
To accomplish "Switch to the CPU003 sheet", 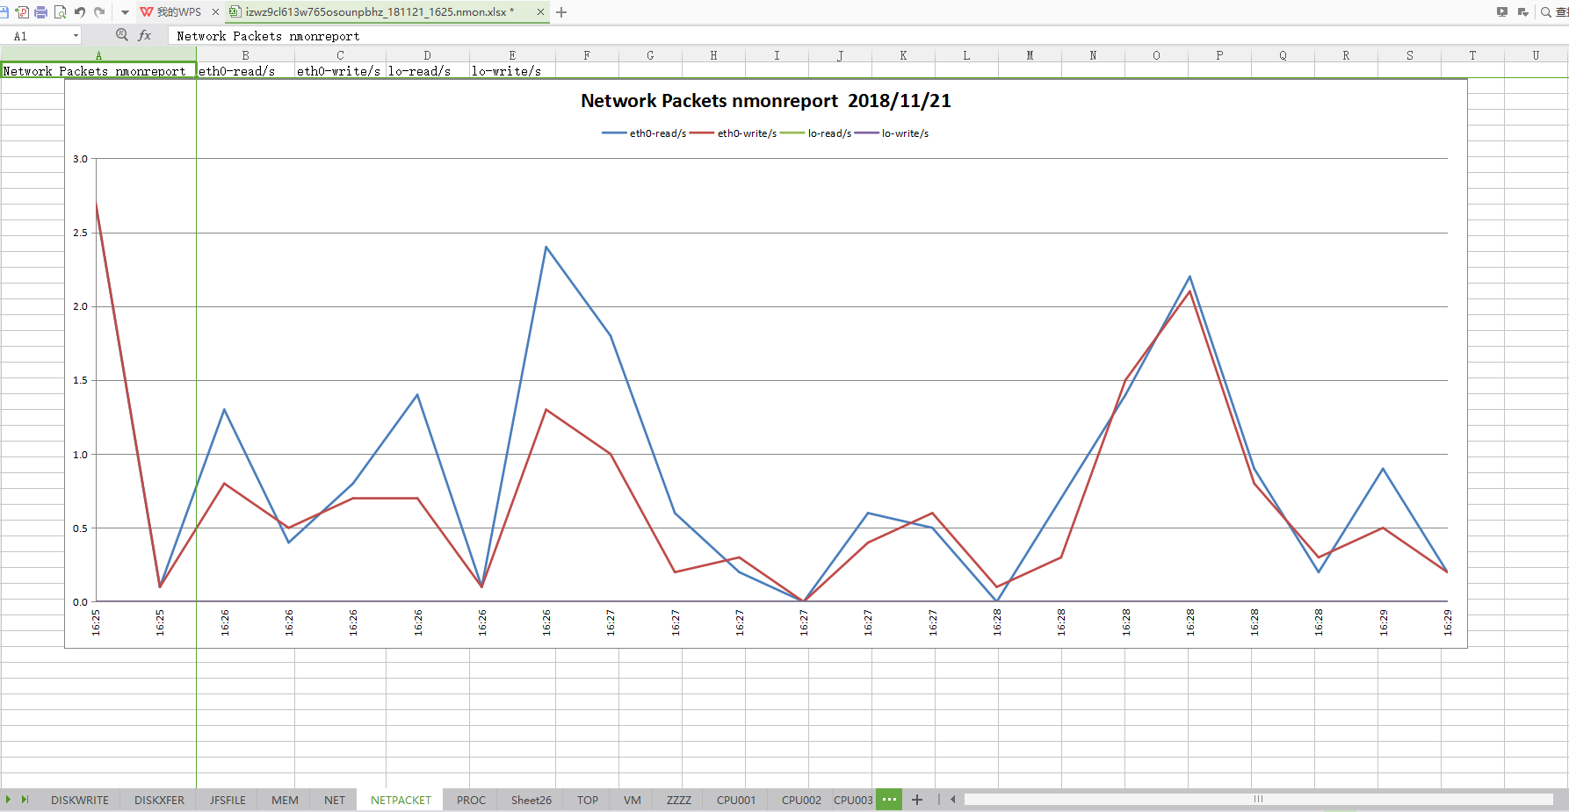I will 853,800.
